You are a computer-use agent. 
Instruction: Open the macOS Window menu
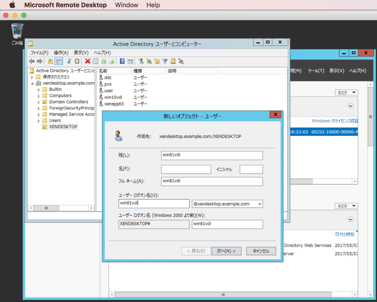point(127,5)
